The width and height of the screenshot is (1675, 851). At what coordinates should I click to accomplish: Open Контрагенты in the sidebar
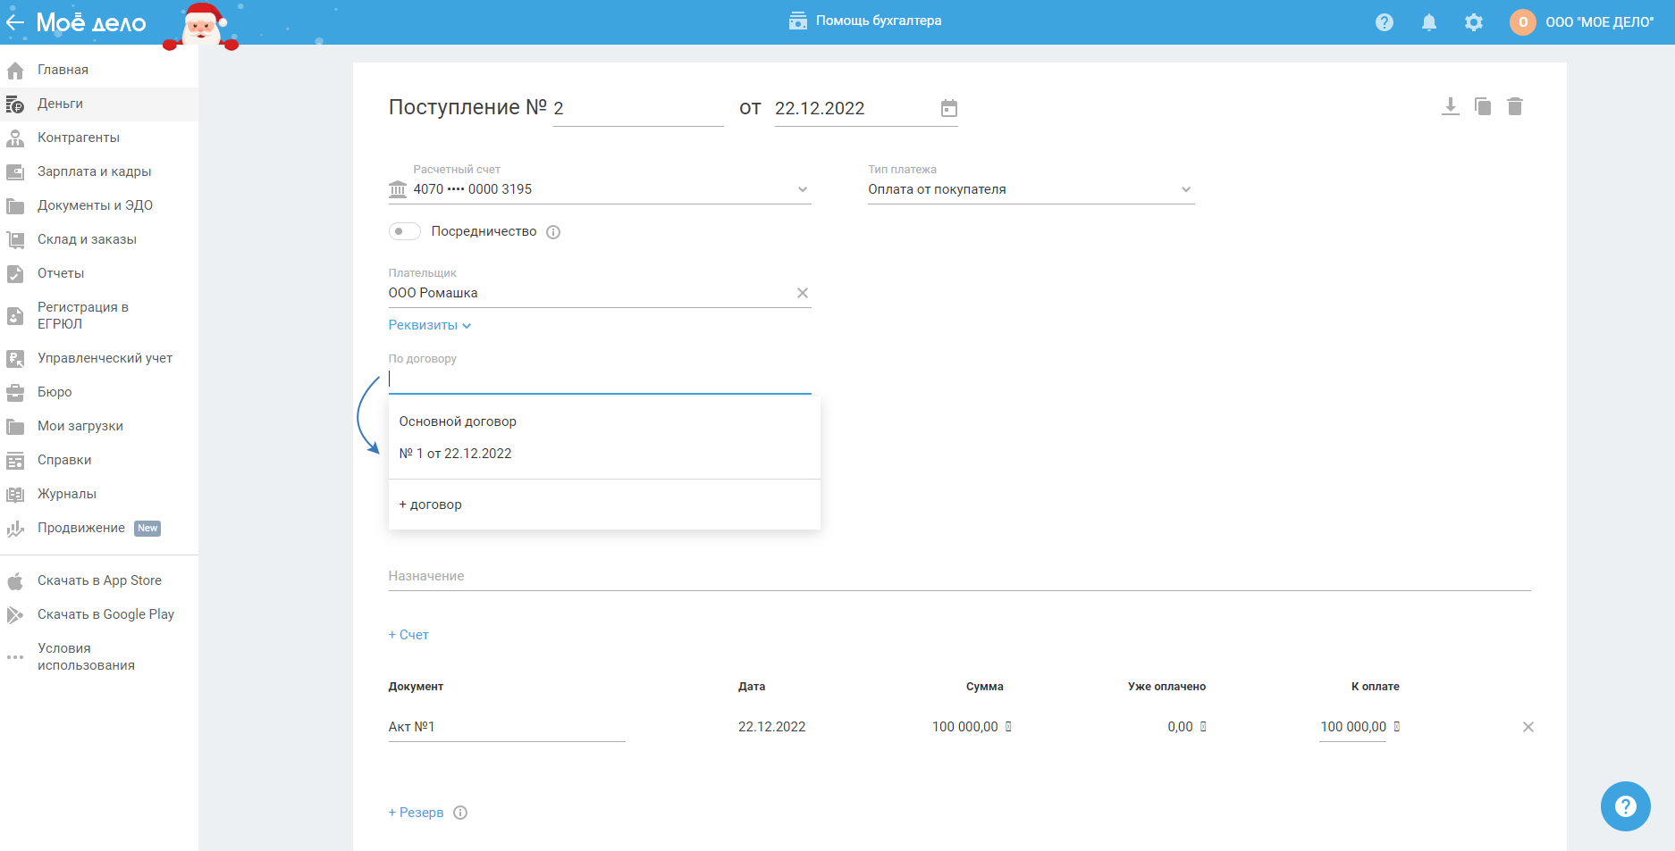pos(79,138)
